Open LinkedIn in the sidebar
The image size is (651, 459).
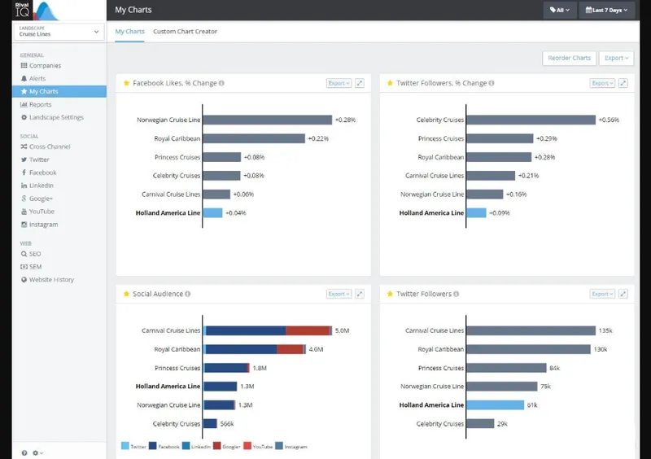click(x=37, y=186)
